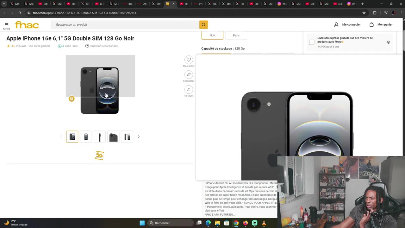Image resolution: width=405 pixels, height=228 pixels.
Task: Click the Capacité de stockage : 128 Go label
Action: click(x=223, y=48)
